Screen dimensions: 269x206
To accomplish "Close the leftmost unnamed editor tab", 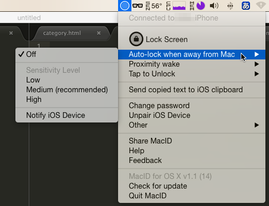I will 11,33.
